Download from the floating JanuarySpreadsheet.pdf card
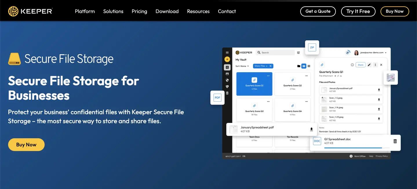417x189 pixels. coord(312,129)
